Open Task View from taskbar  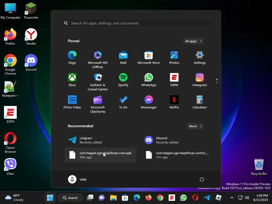click(x=90, y=198)
